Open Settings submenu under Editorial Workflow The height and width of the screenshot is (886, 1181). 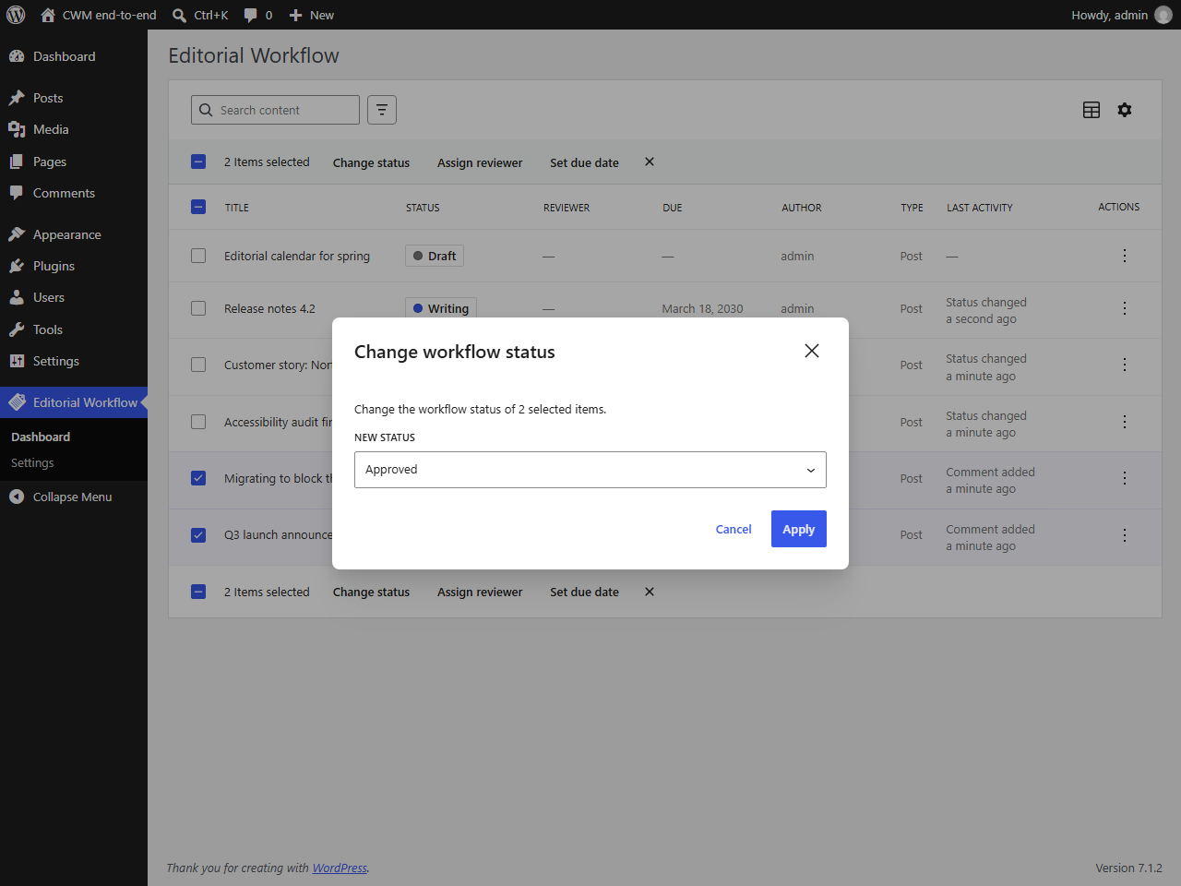click(x=32, y=463)
